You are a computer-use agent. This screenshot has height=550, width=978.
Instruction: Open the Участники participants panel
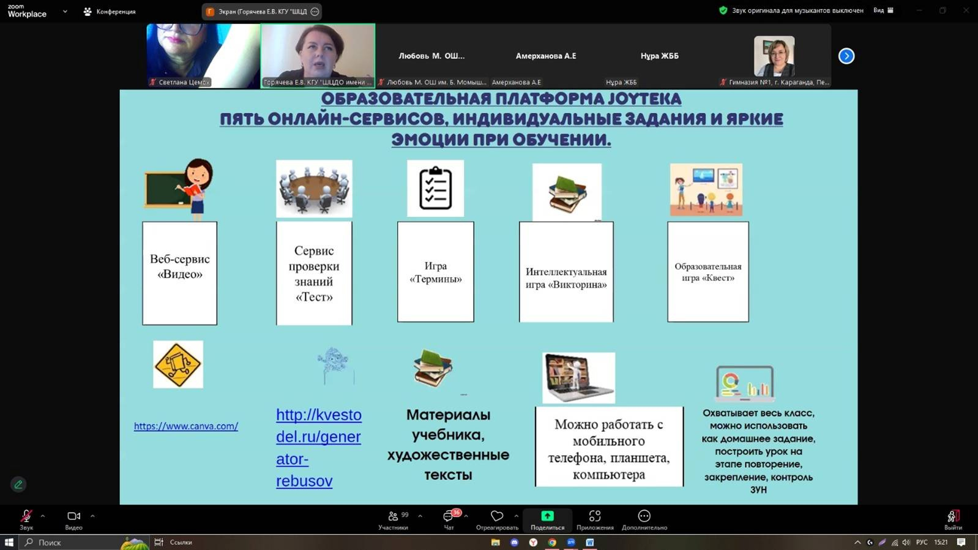click(393, 519)
